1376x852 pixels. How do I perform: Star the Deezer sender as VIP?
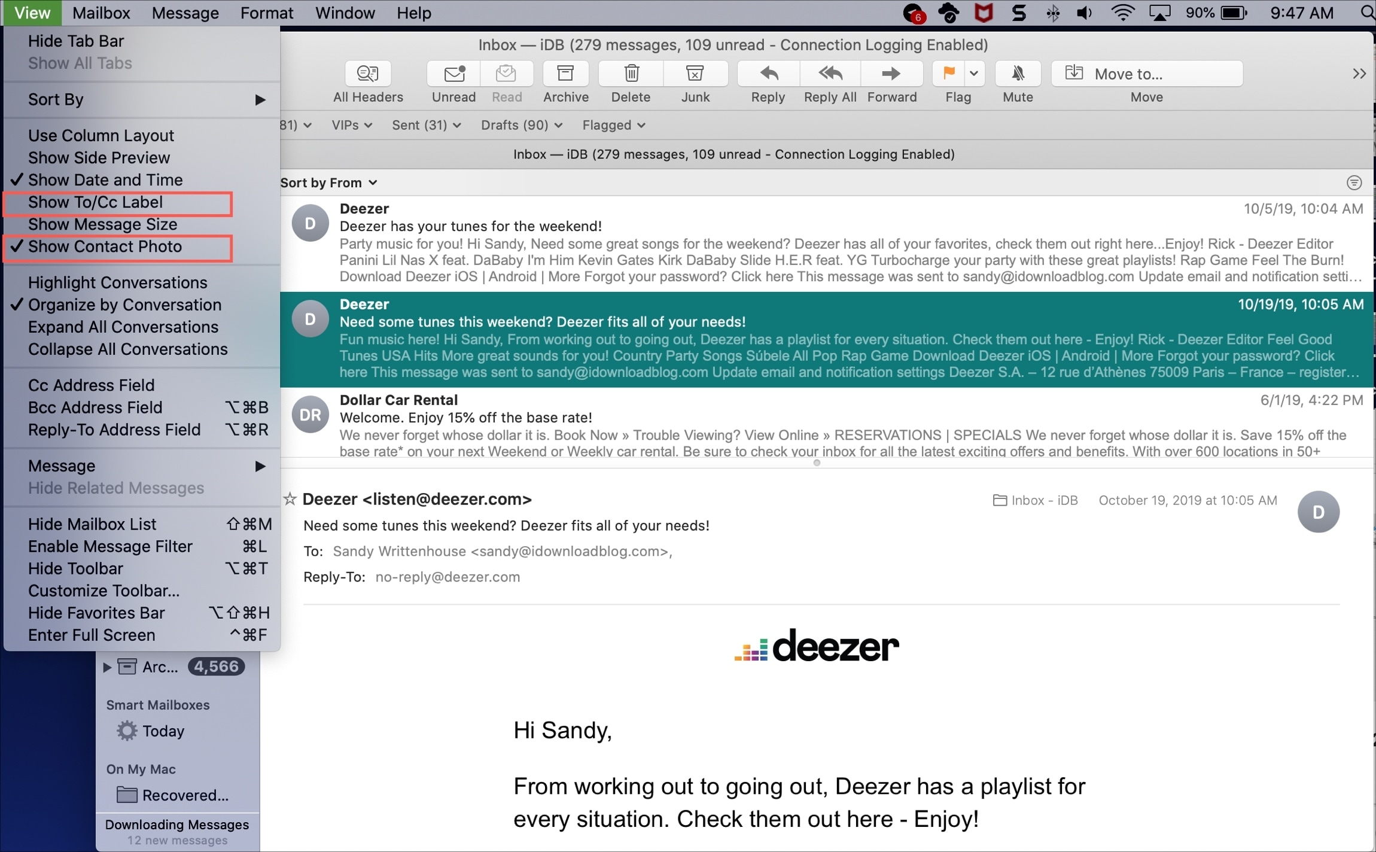coord(290,498)
